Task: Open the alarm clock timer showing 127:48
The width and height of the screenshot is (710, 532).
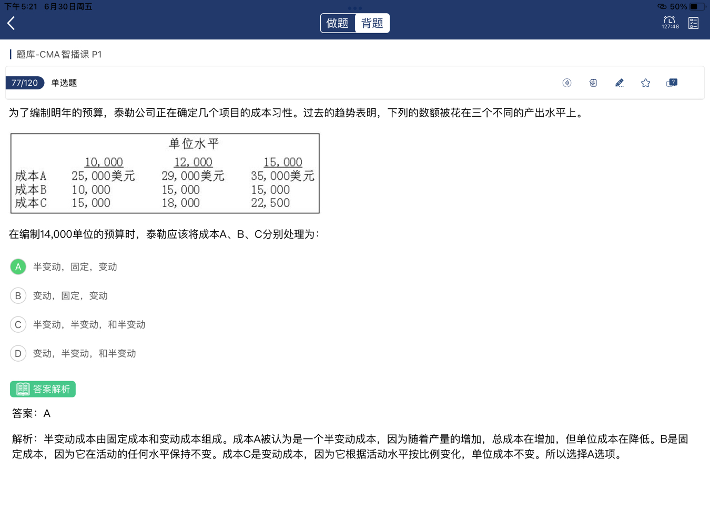Action: [x=670, y=23]
